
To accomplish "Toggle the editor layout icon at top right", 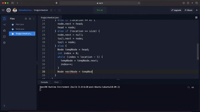I will pos(196,17).
